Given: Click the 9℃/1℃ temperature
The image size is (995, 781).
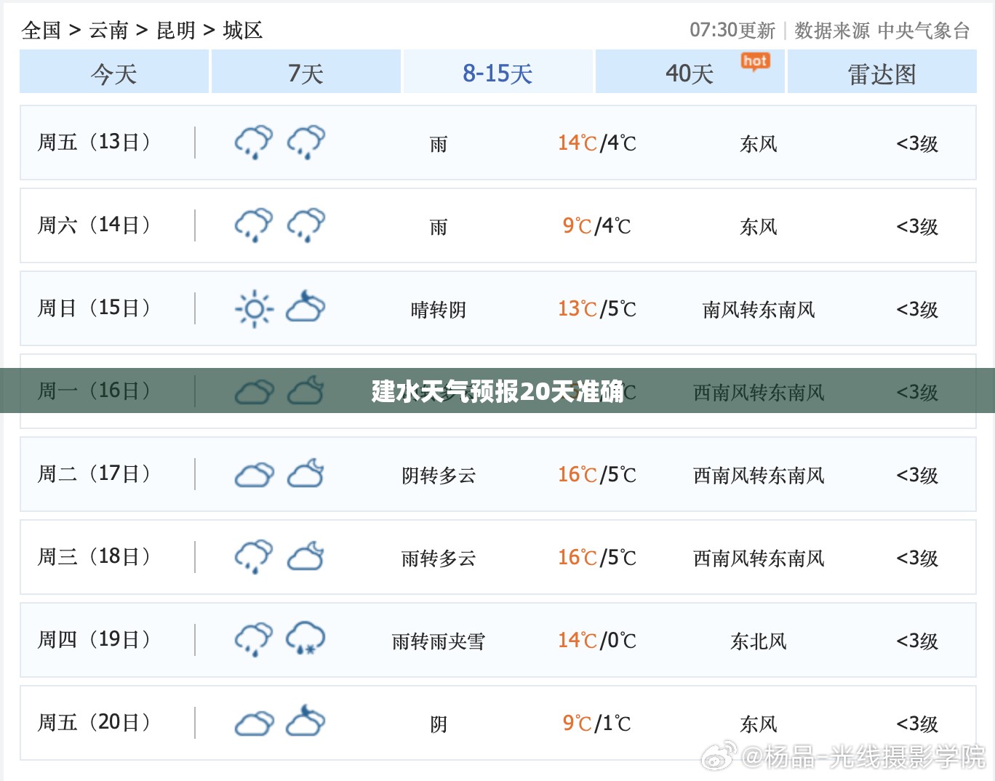Looking at the screenshot, I should 597,724.
